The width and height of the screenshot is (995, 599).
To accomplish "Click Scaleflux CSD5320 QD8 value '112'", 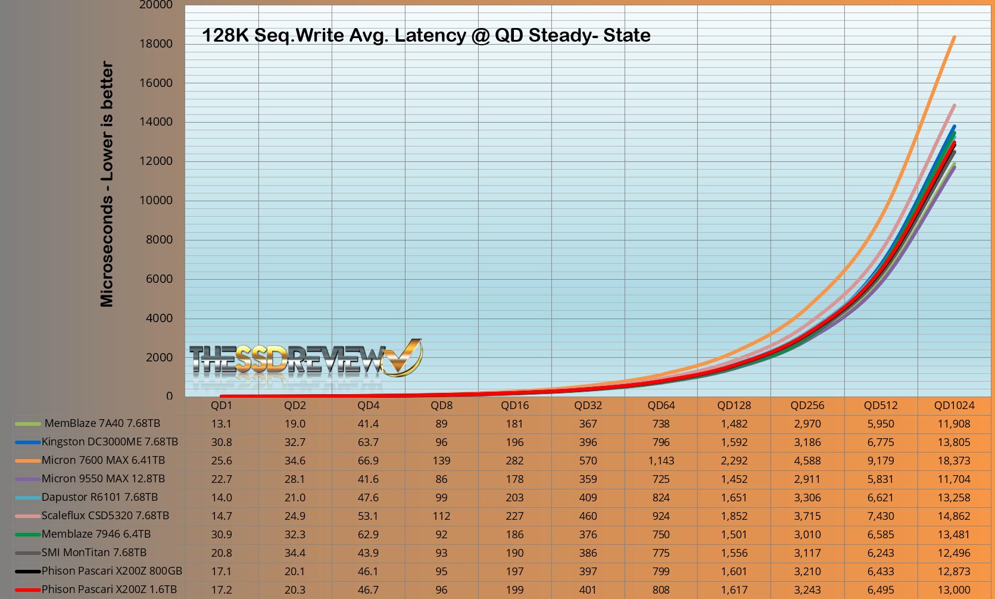I will [441, 516].
